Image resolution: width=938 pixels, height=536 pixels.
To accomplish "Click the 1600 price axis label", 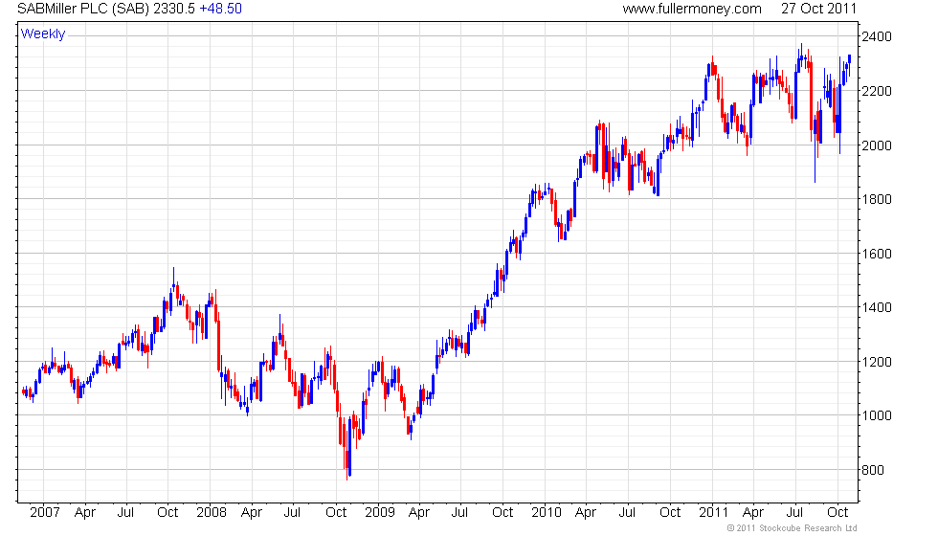I will (x=877, y=254).
